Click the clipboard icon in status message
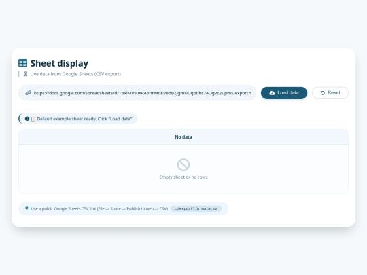The image size is (367, 275). point(33,119)
